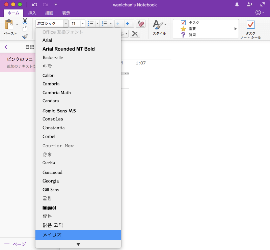Click the scissors cut icon

pyautogui.click(x=25, y=21)
